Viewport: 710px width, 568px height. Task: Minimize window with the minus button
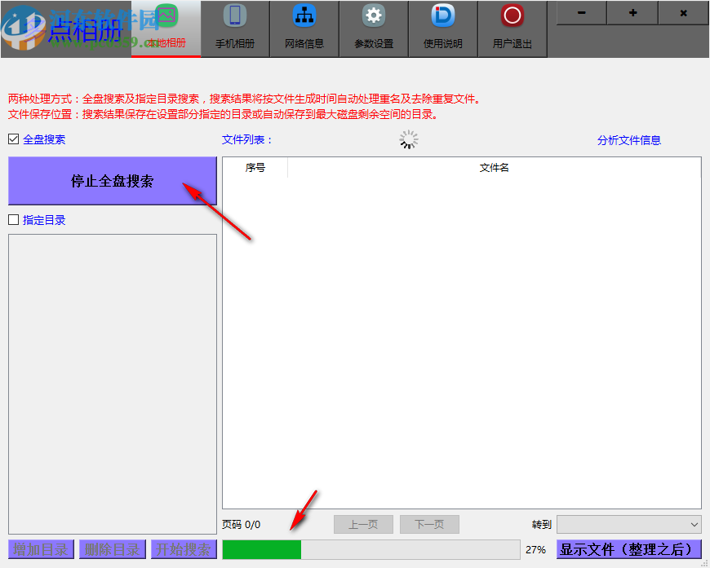click(x=581, y=13)
